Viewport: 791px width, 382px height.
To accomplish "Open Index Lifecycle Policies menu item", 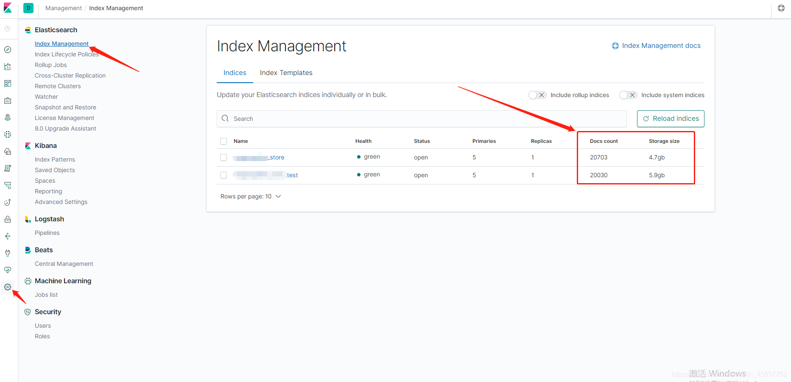I will (67, 54).
